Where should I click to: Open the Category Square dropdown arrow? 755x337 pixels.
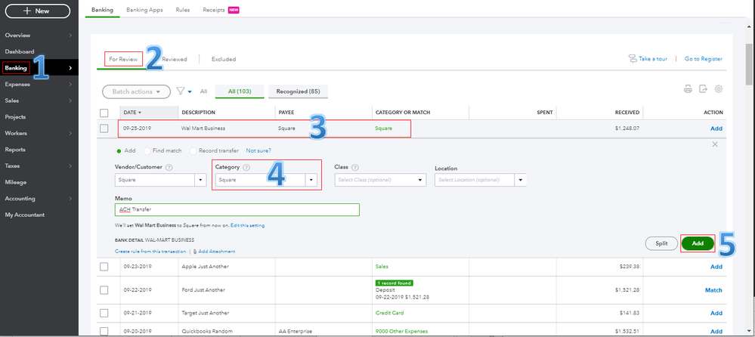click(x=311, y=180)
